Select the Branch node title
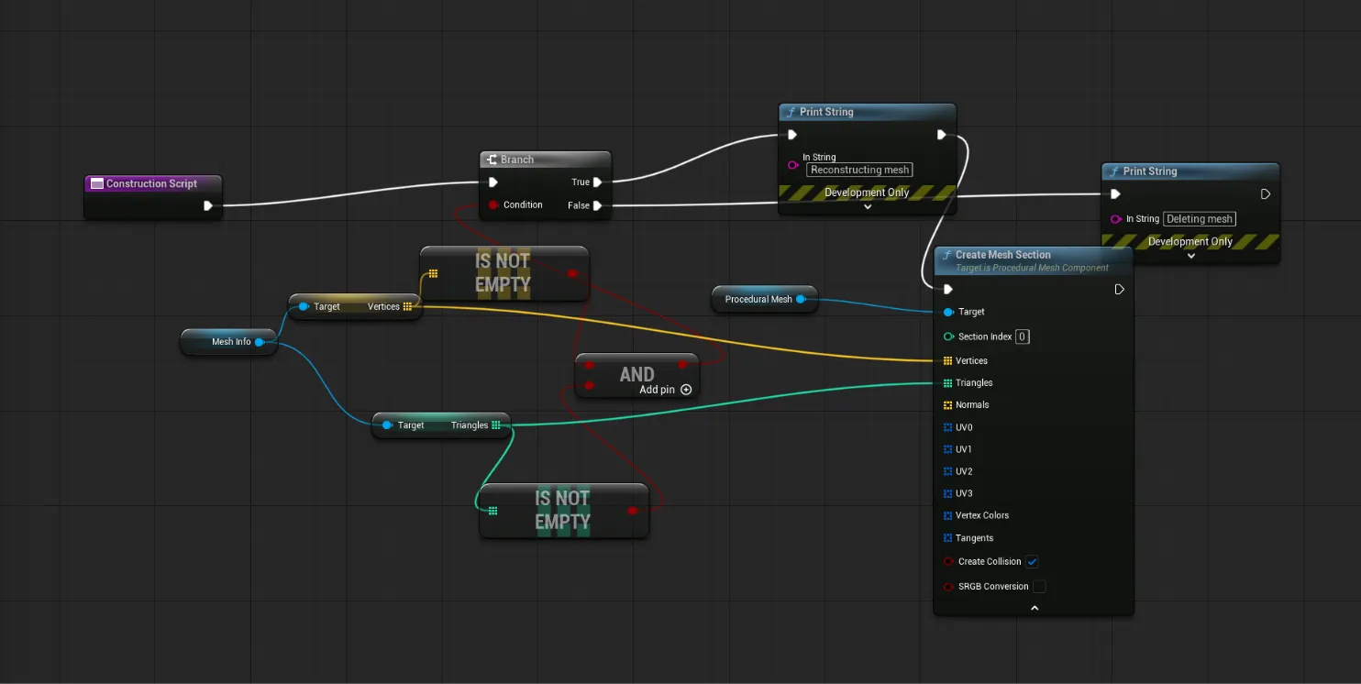This screenshot has height=684, width=1361. click(517, 160)
